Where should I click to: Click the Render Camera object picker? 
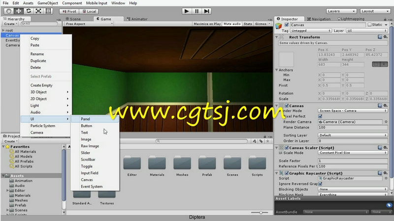tap(386, 122)
